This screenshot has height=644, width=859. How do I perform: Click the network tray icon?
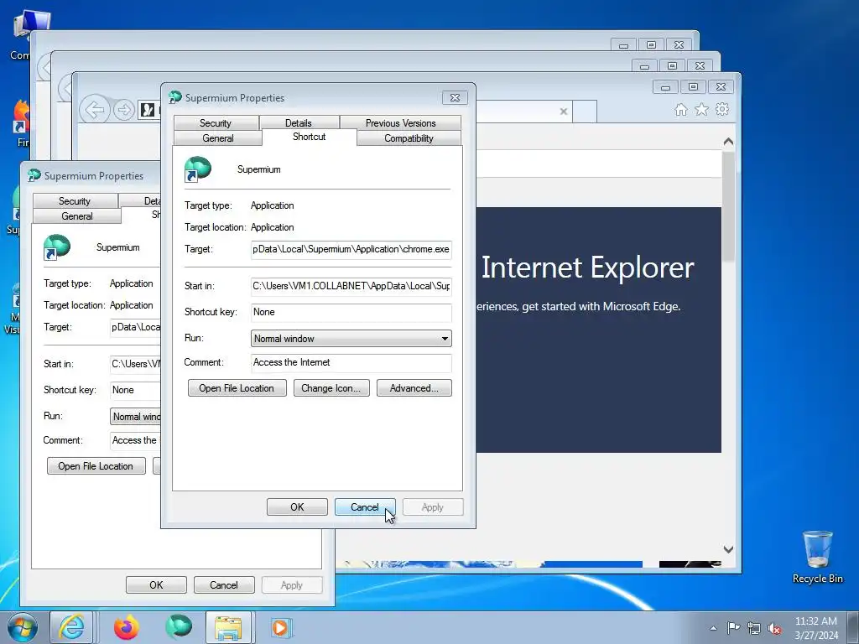click(754, 628)
